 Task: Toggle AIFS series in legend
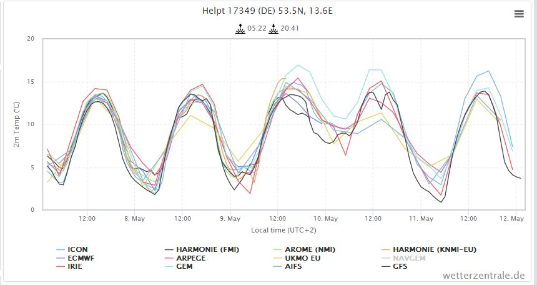(293, 266)
